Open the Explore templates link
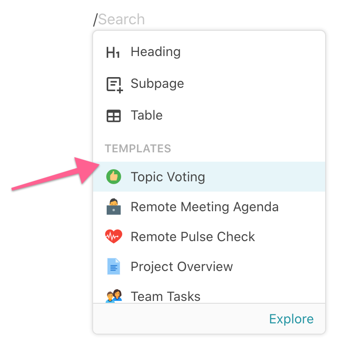Image resolution: width=356 pixels, height=357 pixels. point(291,319)
